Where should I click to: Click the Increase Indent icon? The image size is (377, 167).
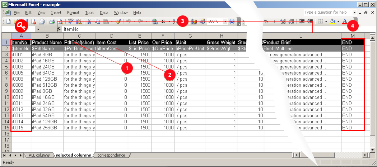[310, 22]
